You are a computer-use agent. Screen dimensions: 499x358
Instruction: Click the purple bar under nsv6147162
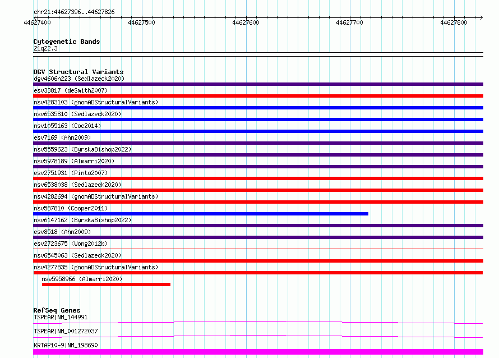pos(258,226)
